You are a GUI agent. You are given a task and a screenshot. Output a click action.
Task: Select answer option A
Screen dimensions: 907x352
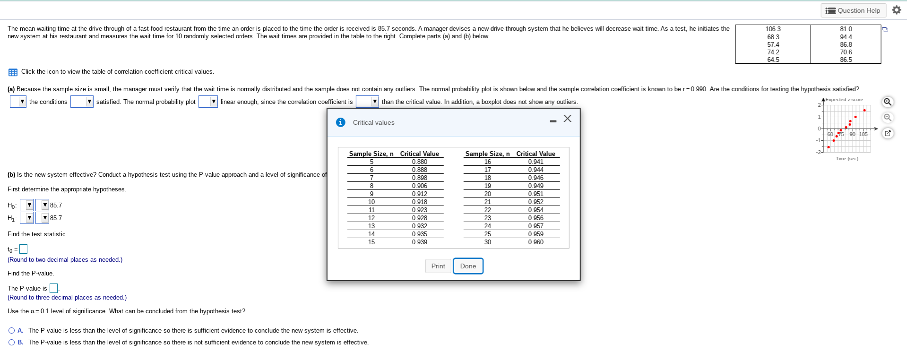coord(12,331)
